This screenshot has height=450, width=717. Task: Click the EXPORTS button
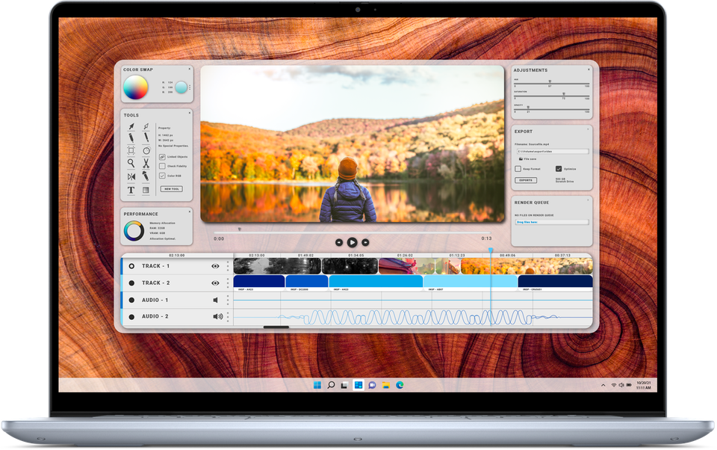[x=526, y=180]
